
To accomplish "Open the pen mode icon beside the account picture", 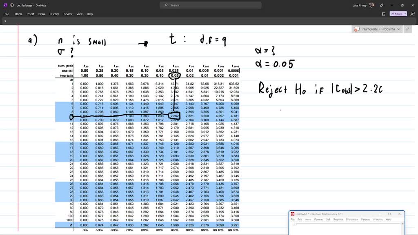I will 382,5.
